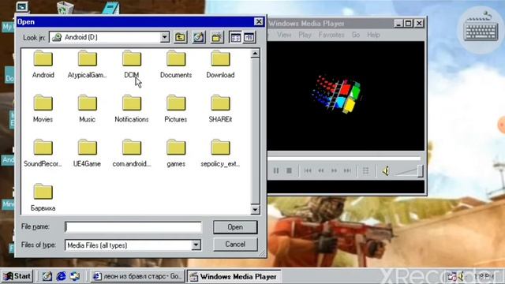The height and width of the screenshot is (284, 505).
Task: Click the file list scroll up arrow
Action: (255, 53)
